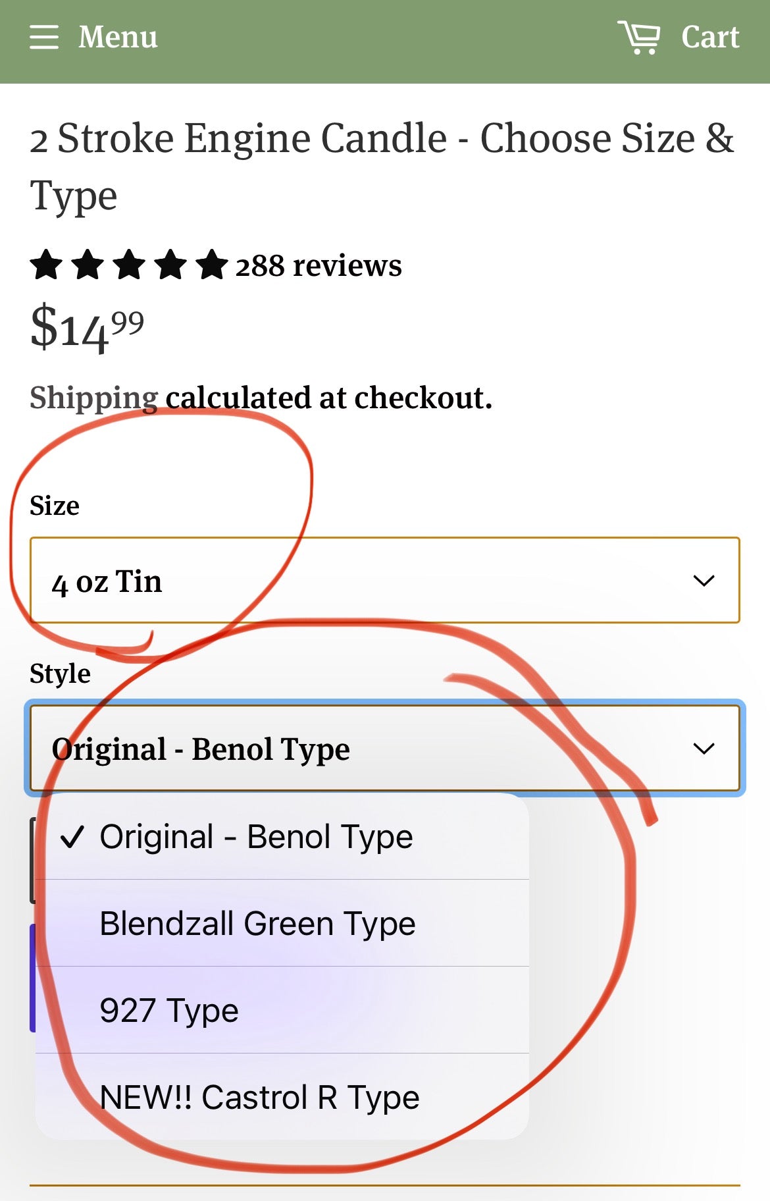This screenshot has width=770, height=1201.
Task: Select the checked Original - Benol Type option
Action: (256, 837)
